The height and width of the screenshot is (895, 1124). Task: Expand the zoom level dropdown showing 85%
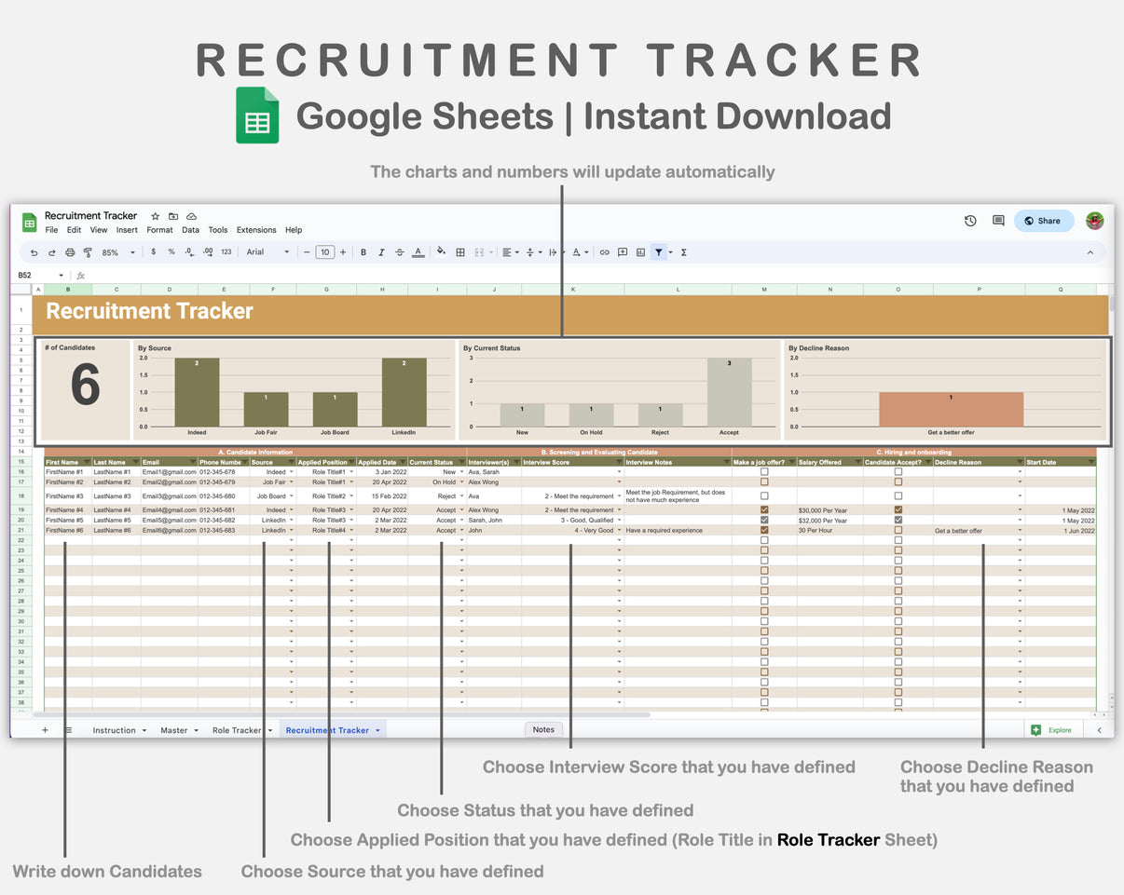[x=114, y=251]
